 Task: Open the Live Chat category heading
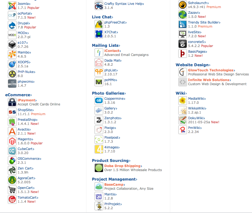102,17
